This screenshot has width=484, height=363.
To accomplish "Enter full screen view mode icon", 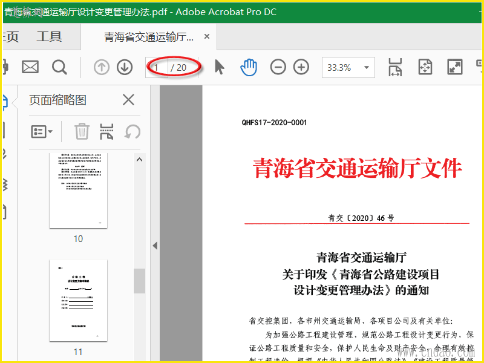I will tap(455, 67).
